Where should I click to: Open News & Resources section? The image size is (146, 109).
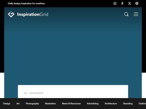[71, 104]
